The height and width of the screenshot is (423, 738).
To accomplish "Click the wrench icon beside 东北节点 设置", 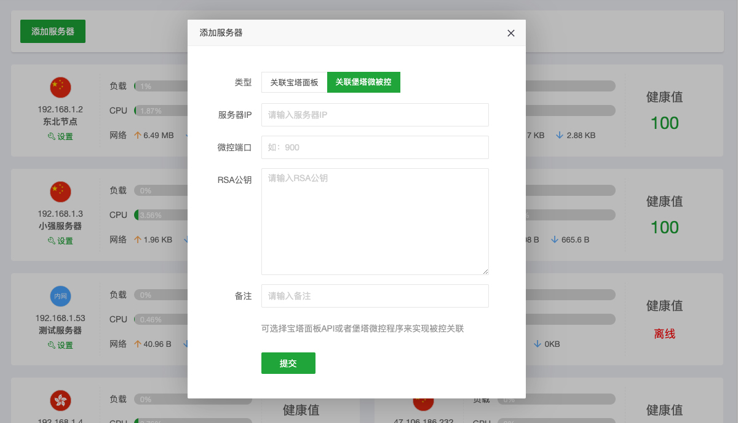I will [51, 136].
